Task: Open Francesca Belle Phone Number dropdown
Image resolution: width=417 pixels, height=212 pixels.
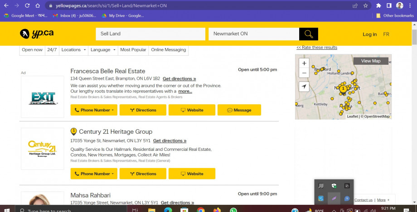Action: click(x=94, y=110)
